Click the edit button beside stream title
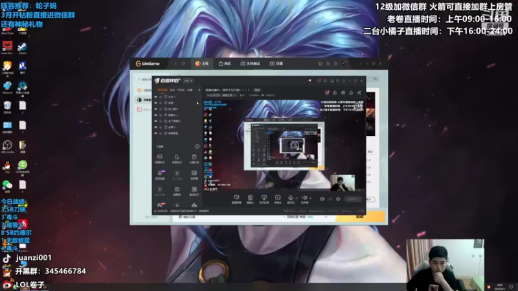518x291 pixels. 257,90
